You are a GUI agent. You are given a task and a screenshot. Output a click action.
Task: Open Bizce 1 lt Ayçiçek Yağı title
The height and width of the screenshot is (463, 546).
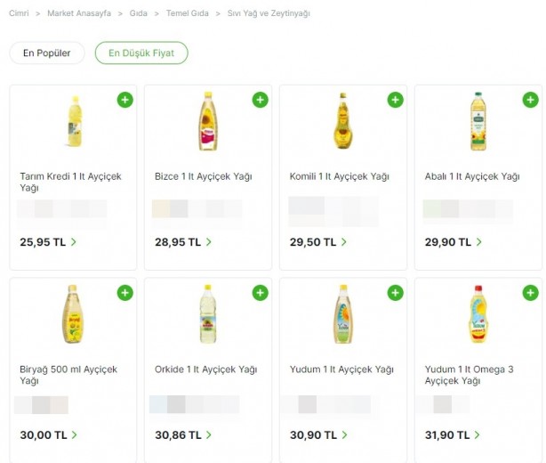click(204, 176)
